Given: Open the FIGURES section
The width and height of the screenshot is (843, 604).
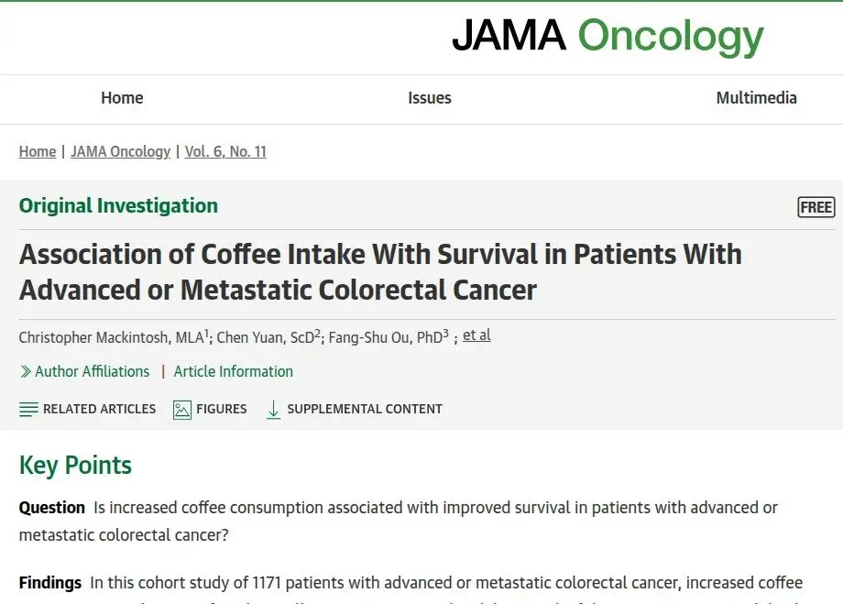Looking at the screenshot, I should coord(222,410).
